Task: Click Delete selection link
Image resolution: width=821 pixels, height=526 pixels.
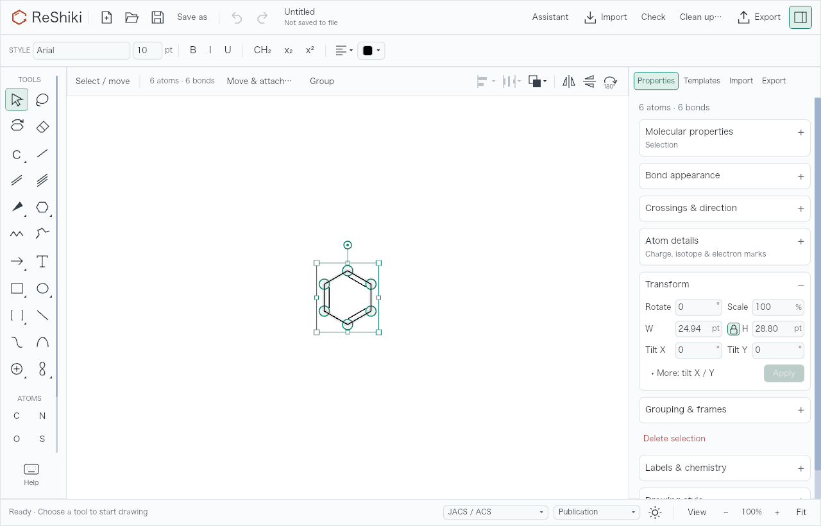Action: 674,439
